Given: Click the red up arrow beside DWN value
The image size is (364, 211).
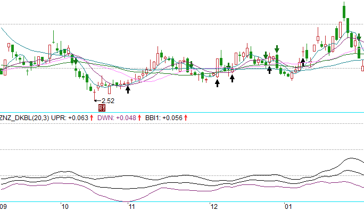Looking at the screenshot, I should point(139,118).
